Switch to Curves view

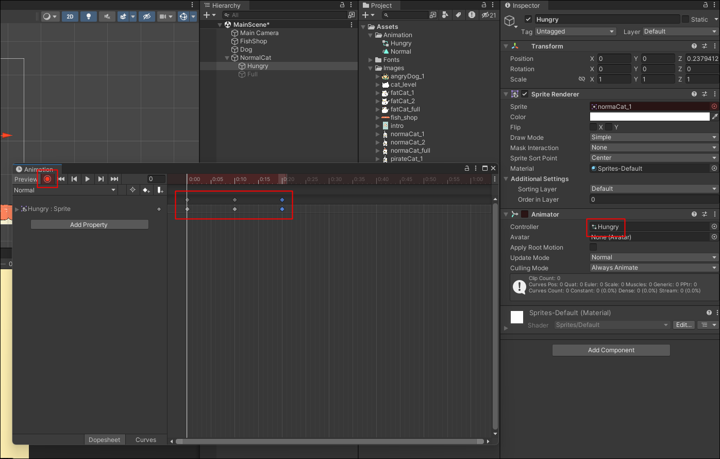[146, 440]
